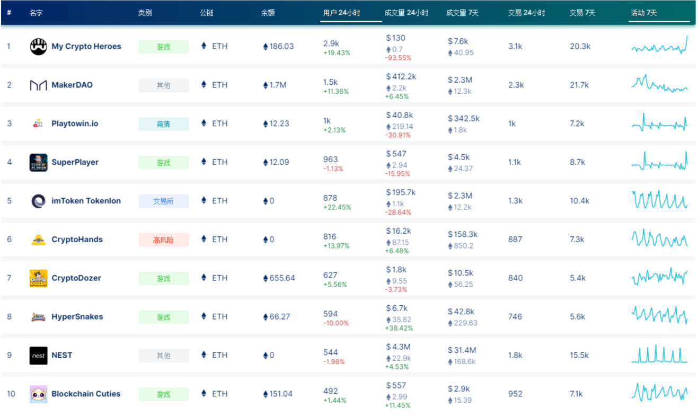Click the 游戏 tag for CryptoDozer
This screenshot has height=416, width=698.
pyautogui.click(x=163, y=278)
